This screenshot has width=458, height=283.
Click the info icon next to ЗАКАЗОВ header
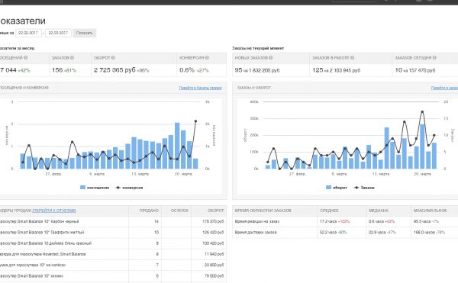pos(72,58)
